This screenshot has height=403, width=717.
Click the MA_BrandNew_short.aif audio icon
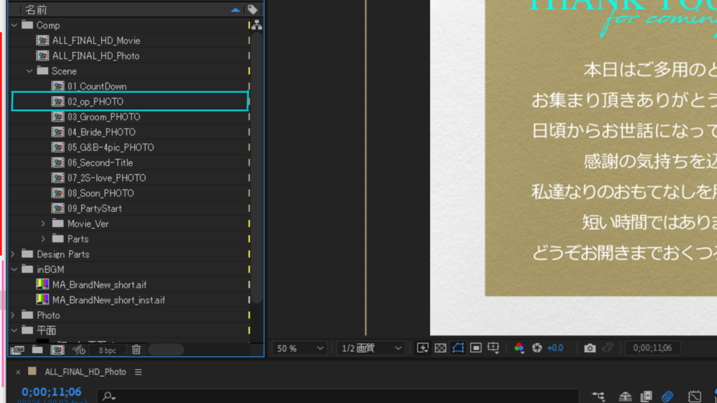[42, 285]
